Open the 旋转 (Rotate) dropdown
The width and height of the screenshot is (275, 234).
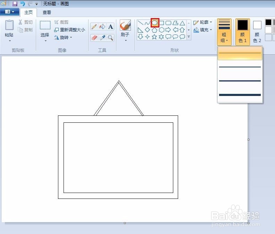point(63,38)
